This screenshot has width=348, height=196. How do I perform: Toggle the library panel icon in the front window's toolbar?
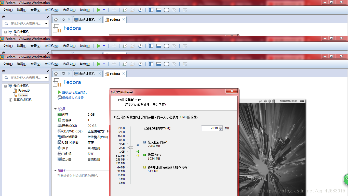151,64
